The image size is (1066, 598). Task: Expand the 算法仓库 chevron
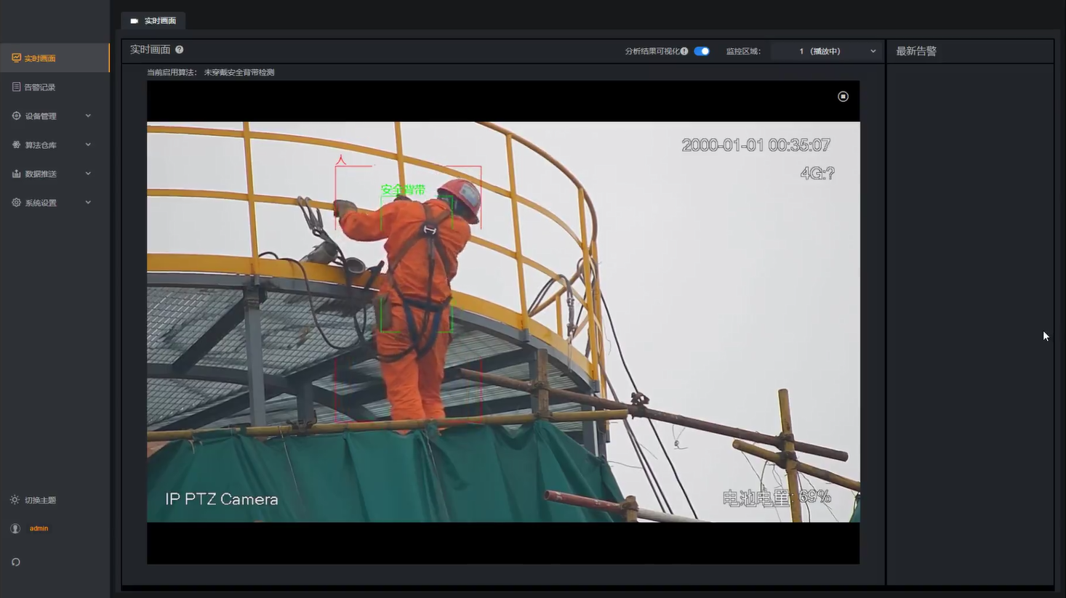[x=88, y=145]
